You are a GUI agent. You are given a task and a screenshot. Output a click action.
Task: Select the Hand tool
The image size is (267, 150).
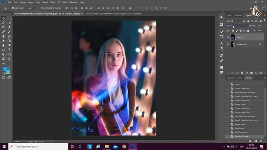pos(3,59)
